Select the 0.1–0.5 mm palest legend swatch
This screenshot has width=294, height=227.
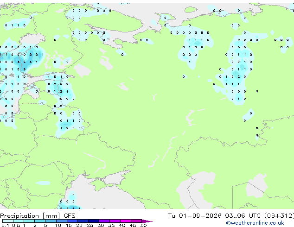coord(8,221)
